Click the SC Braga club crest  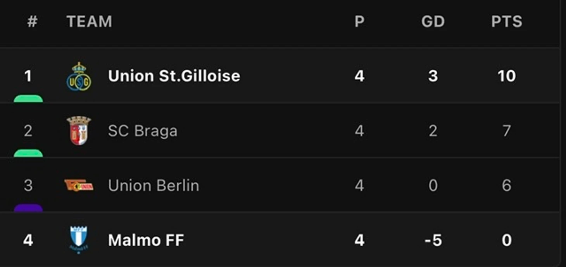tap(79, 131)
